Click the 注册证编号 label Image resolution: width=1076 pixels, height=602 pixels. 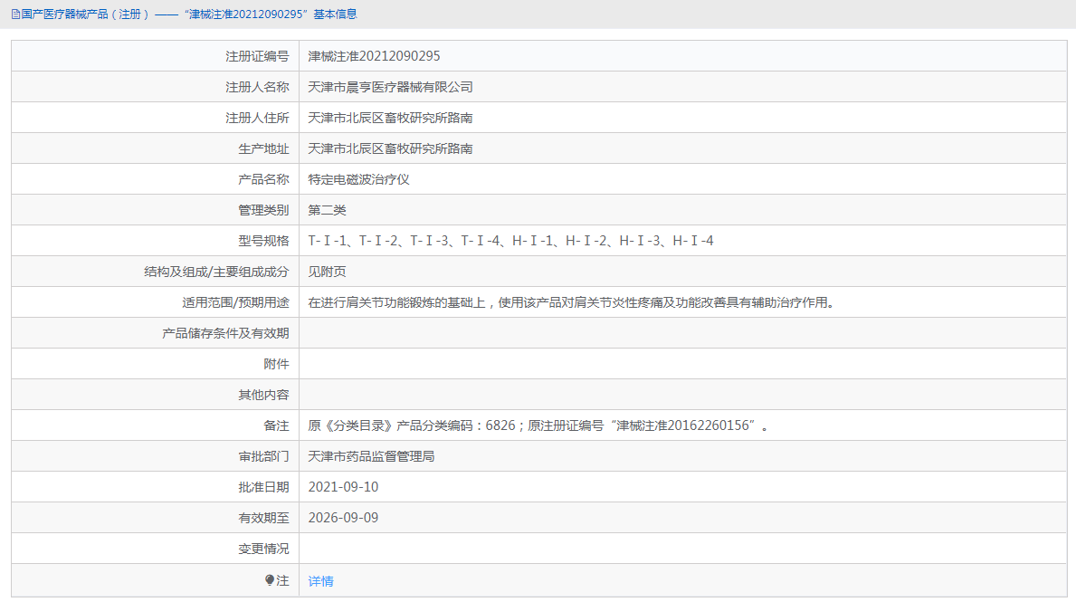point(257,56)
